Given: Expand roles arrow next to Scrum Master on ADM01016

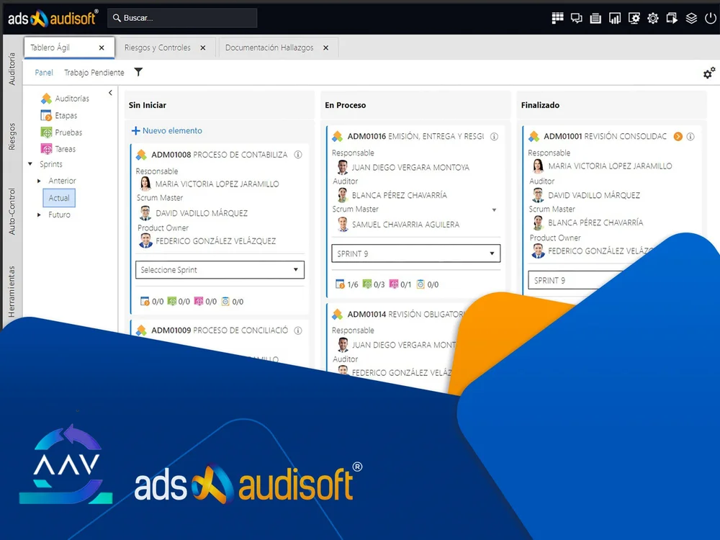Looking at the screenshot, I should (x=494, y=210).
